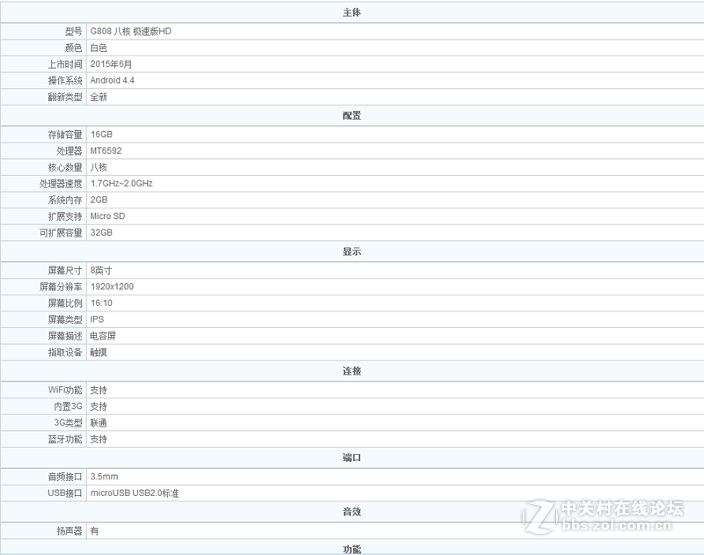Image resolution: width=704 pixels, height=555 pixels.
Task: Select the 主体 section header
Action: (x=351, y=12)
